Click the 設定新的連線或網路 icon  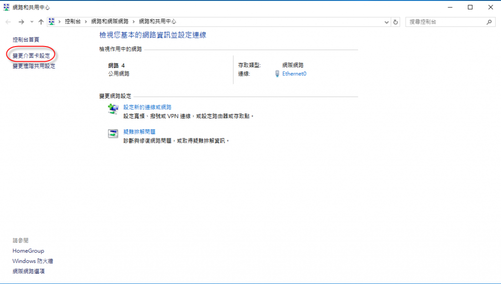[113, 110]
